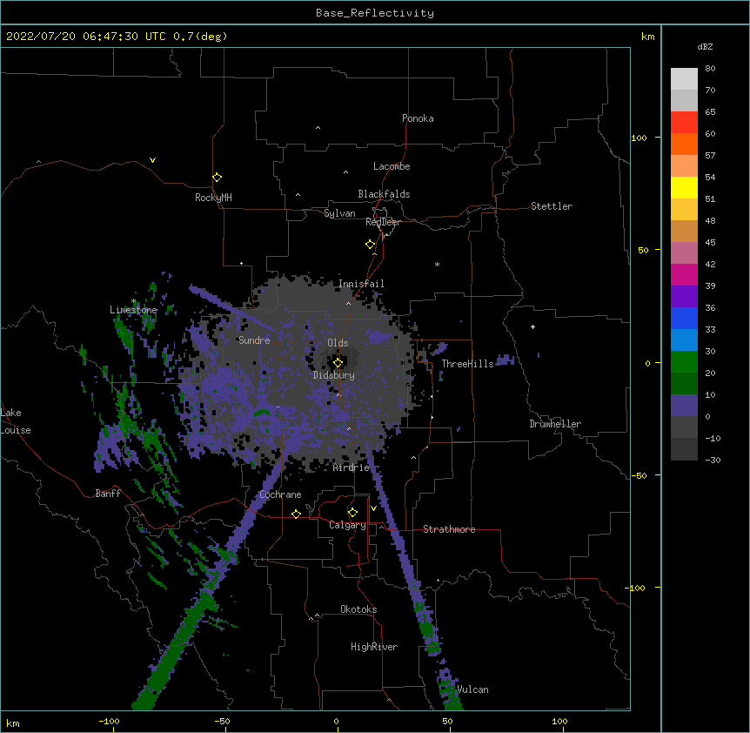Click the Lake Louise label
Screen dimensions: 750x733
[x=16, y=421]
